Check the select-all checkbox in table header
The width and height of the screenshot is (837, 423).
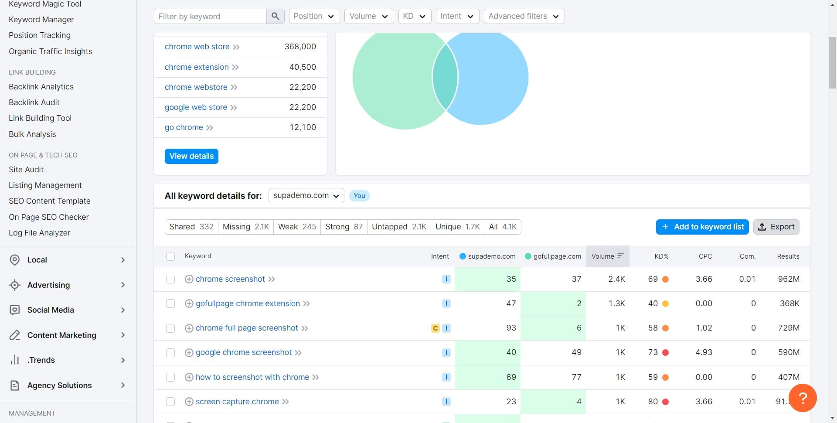170,256
